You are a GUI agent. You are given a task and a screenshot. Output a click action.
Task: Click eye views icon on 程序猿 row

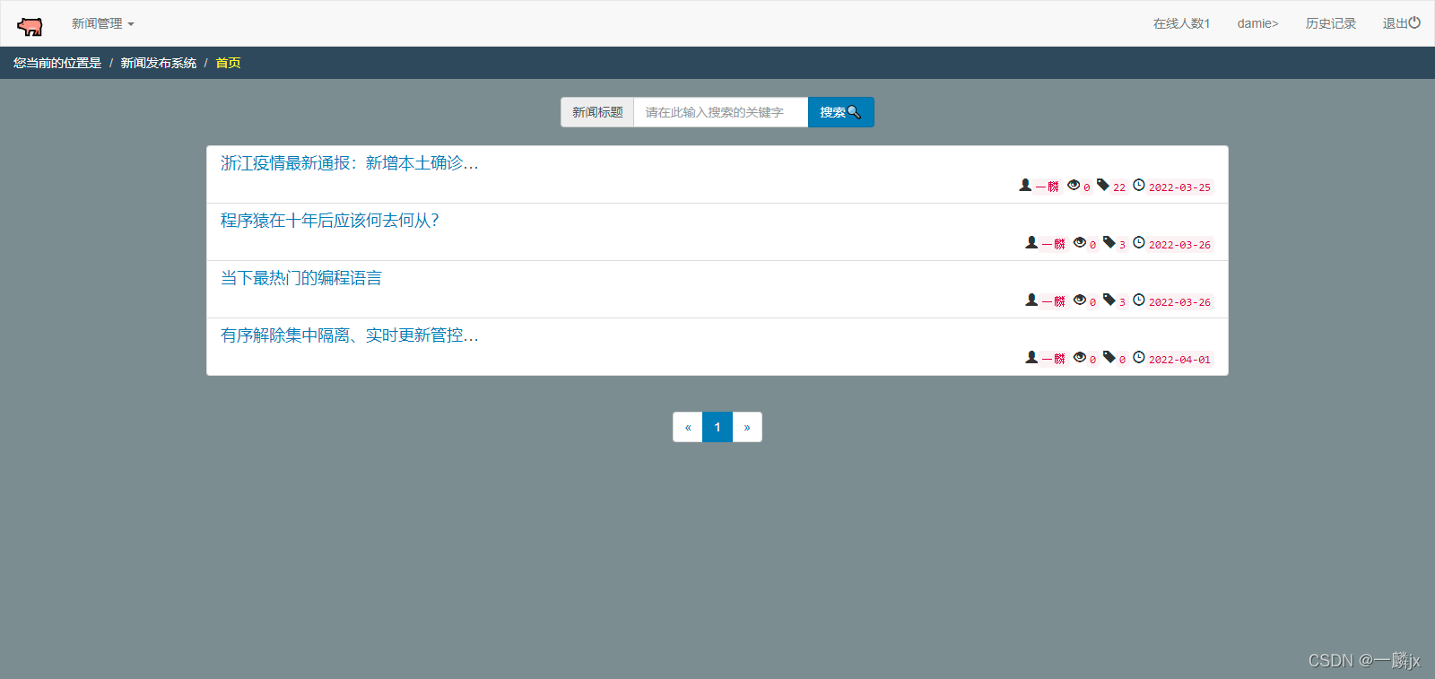pyautogui.click(x=1080, y=242)
